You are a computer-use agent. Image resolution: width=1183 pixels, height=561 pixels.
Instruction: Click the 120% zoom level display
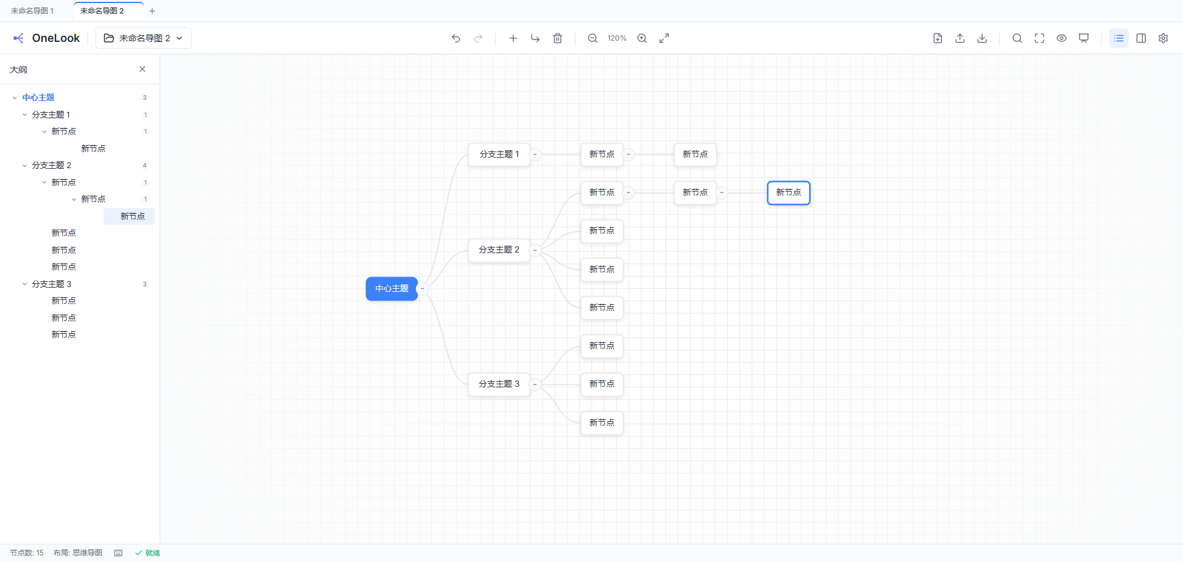pos(617,38)
